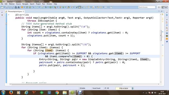Open the Run menu
The width and height of the screenshot is (169, 95).
[44, 4]
